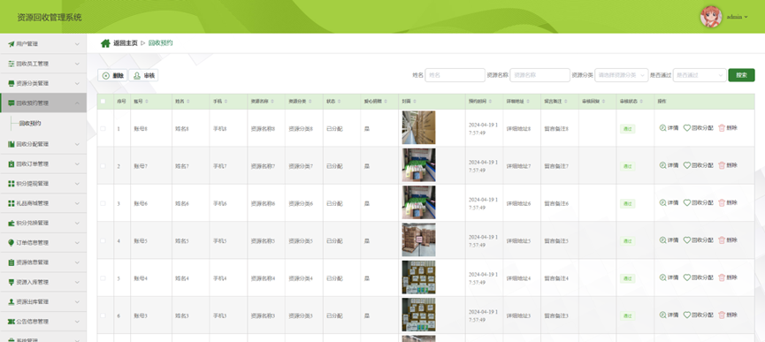Click heart 回收分配 in the 账号6 row

pos(698,202)
